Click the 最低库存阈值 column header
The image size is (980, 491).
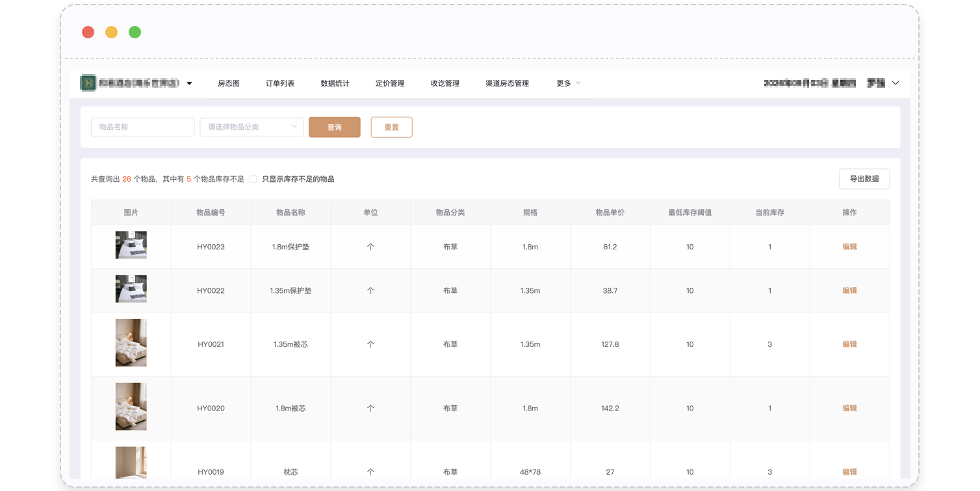690,212
